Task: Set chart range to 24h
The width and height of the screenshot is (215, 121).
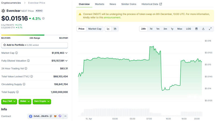Action: pyautogui.click(x=144, y=29)
